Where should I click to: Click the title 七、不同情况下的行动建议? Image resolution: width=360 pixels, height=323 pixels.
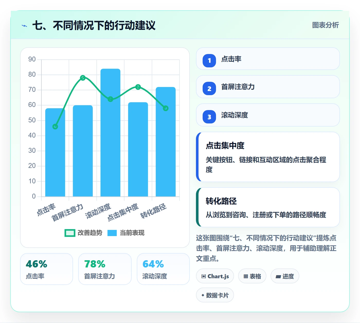pyautogui.click(x=94, y=25)
